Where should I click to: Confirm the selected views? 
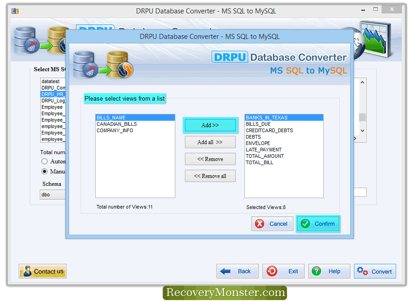(x=318, y=224)
